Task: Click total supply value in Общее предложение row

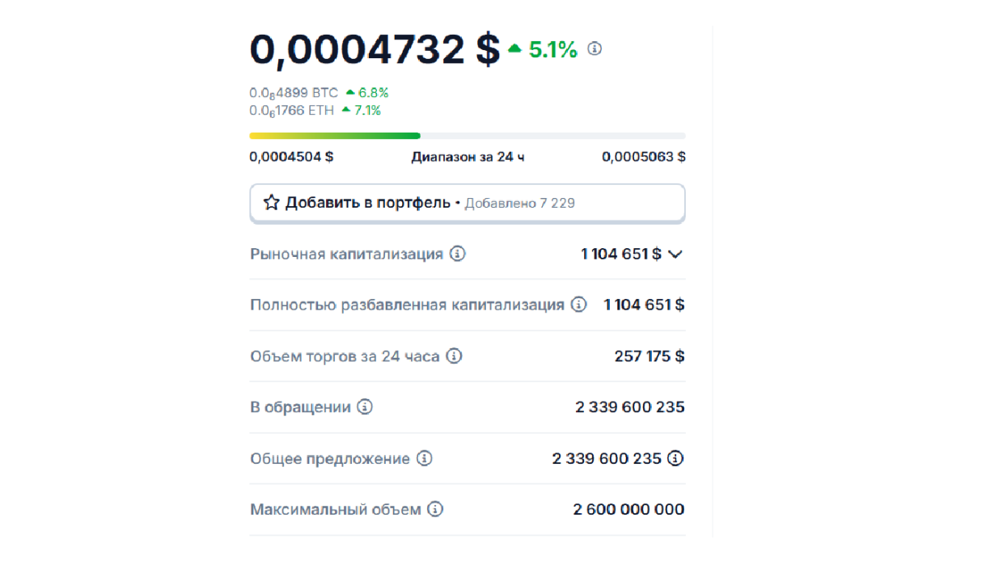Action: pyautogui.click(x=607, y=458)
